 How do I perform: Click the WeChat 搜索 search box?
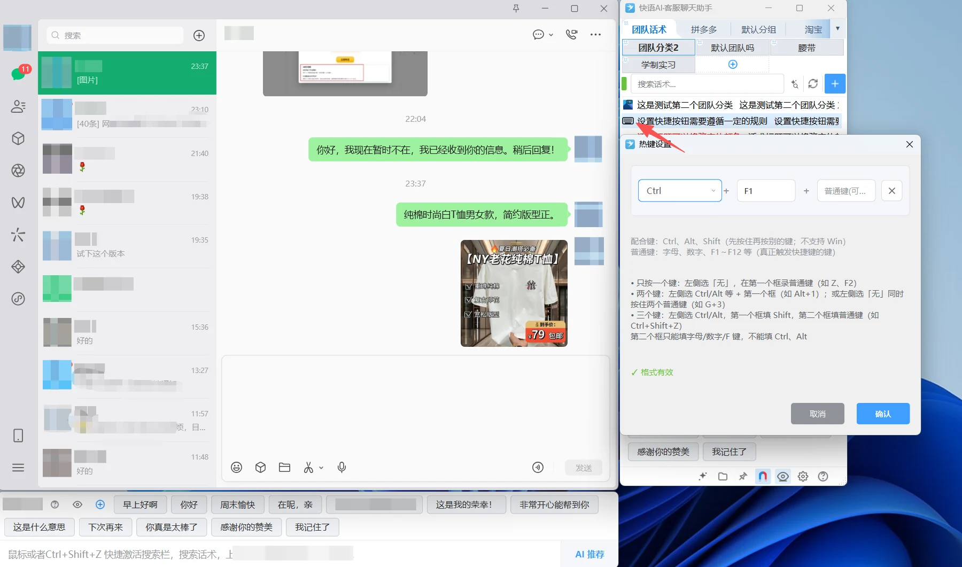[115, 35]
